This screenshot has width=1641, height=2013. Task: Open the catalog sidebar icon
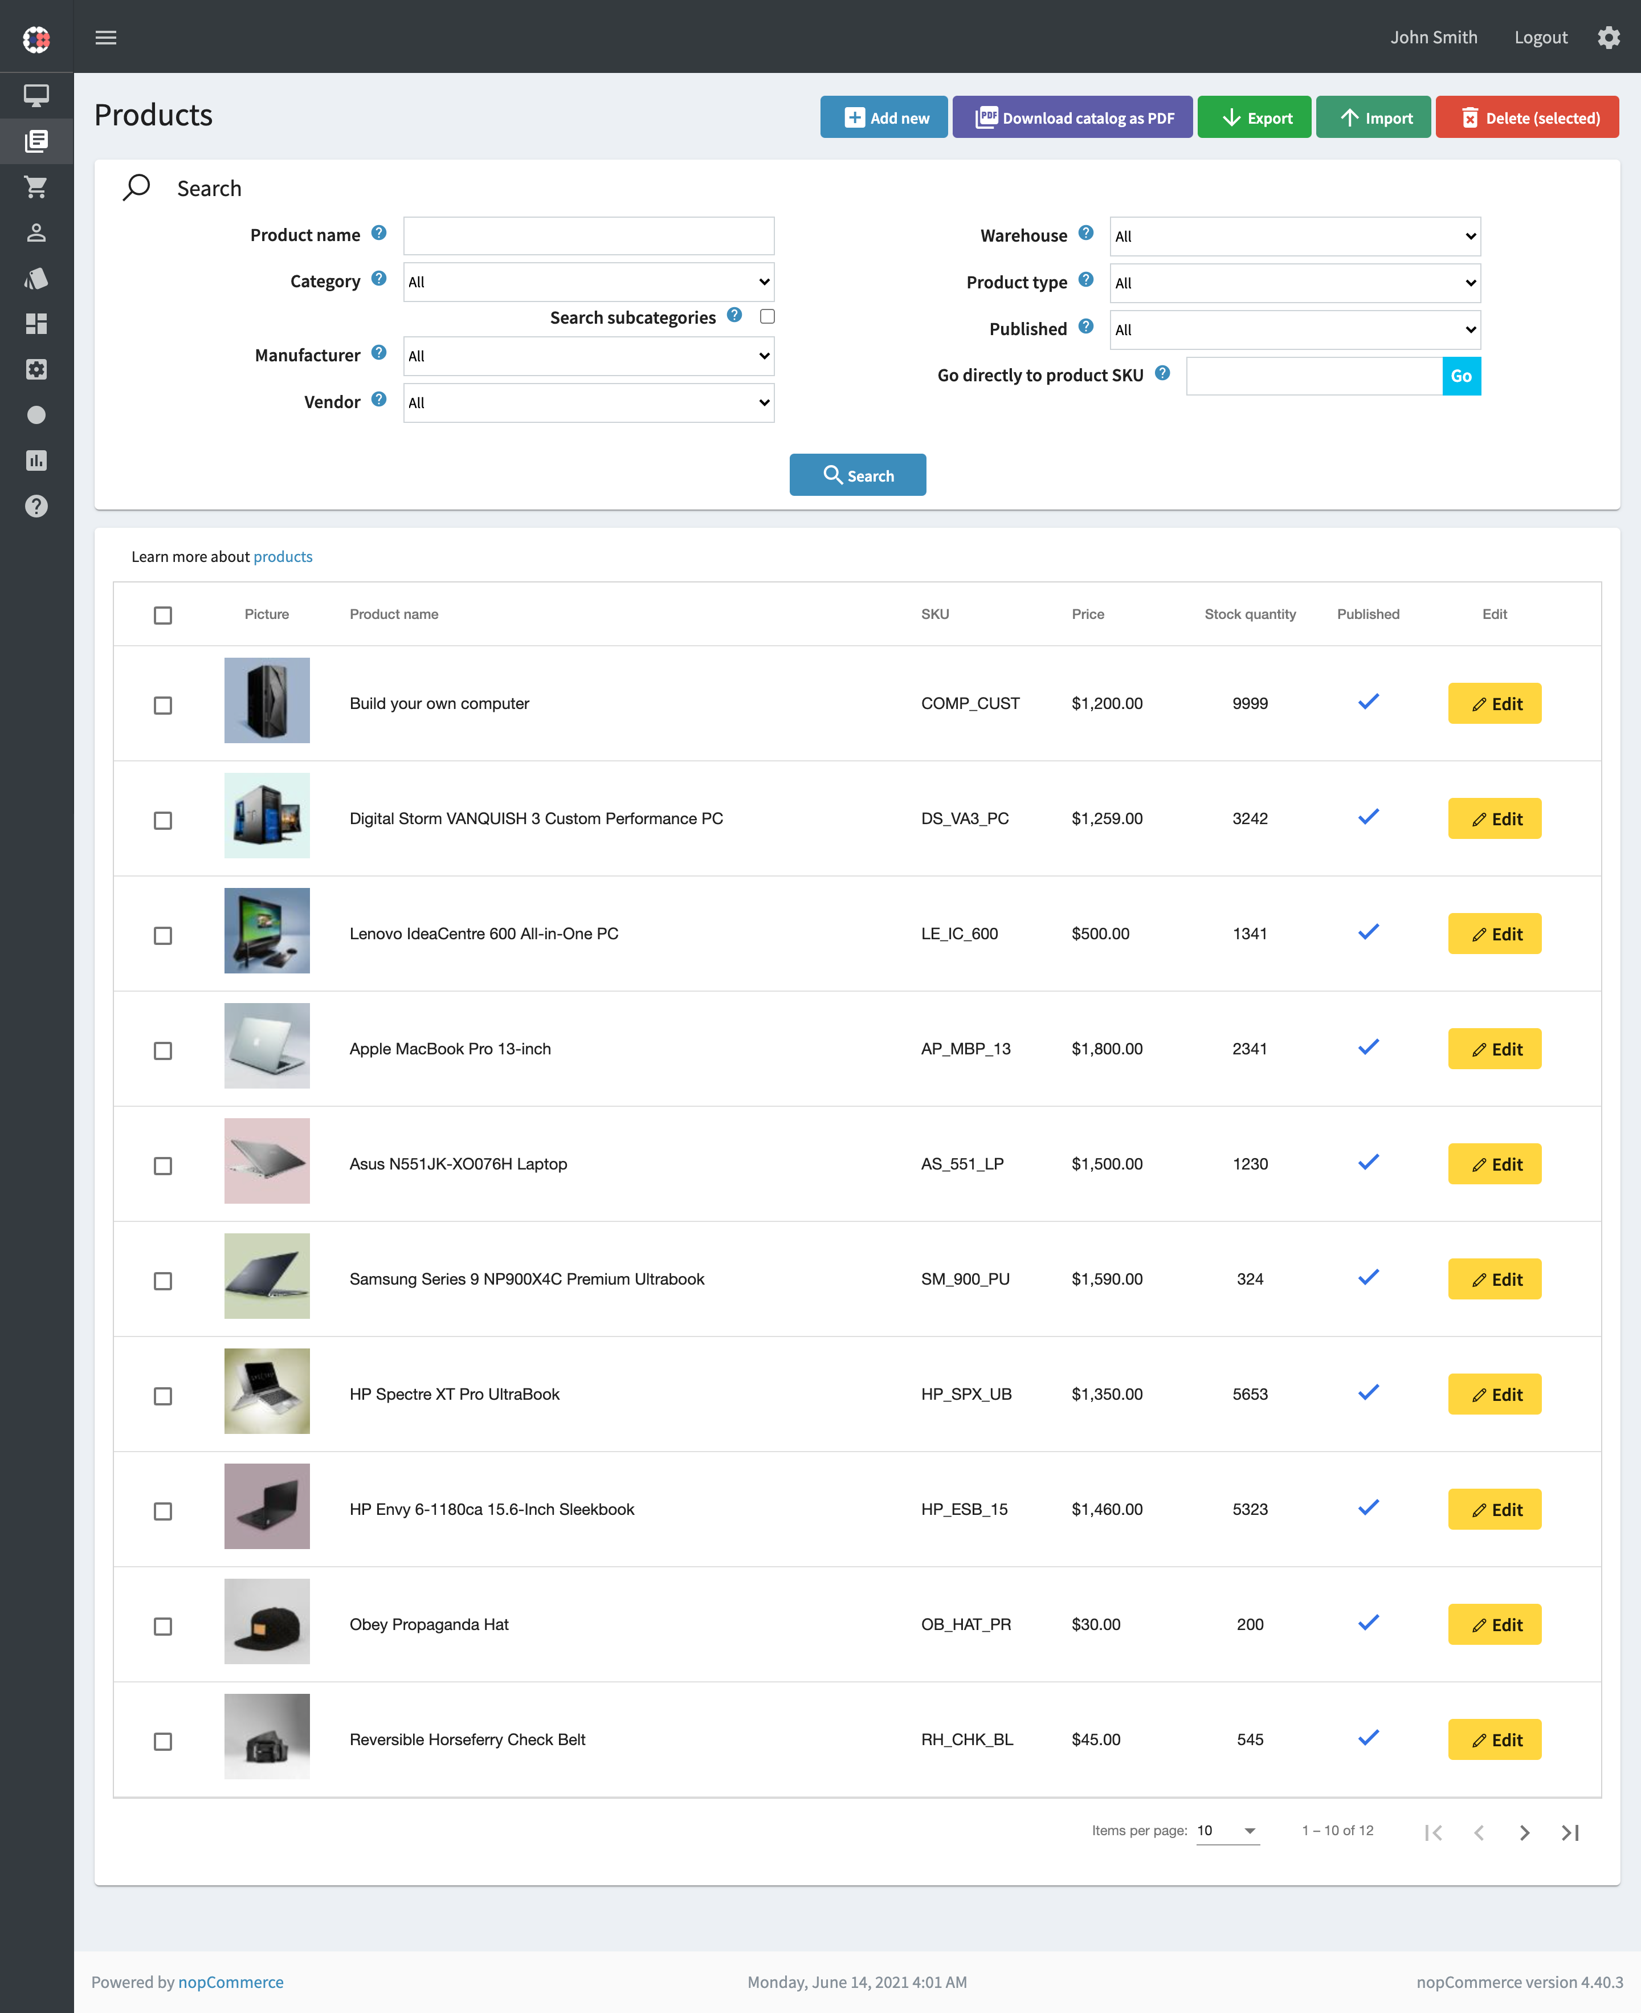tap(36, 141)
